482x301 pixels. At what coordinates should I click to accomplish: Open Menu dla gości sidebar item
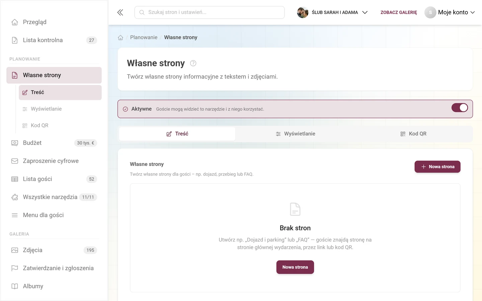[54, 215]
